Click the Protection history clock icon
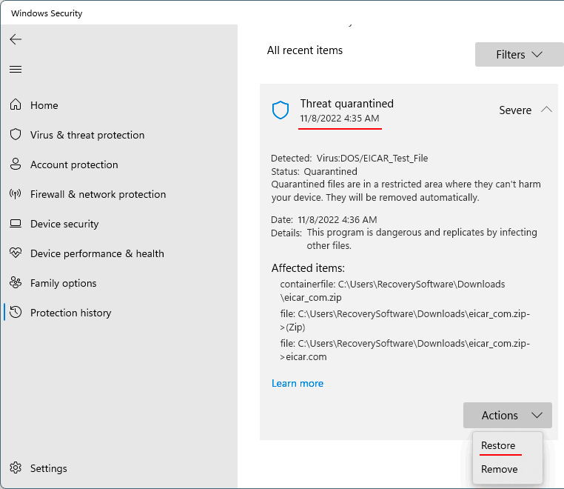The image size is (564, 489). (x=16, y=312)
